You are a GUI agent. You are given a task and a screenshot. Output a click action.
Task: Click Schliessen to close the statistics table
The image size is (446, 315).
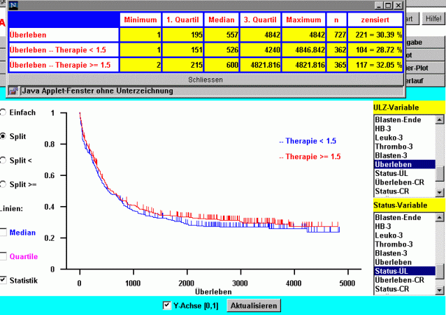tap(206, 80)
